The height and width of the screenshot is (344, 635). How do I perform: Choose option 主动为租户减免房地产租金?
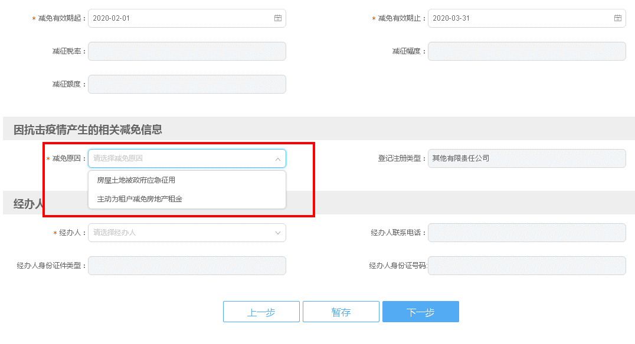140,199
